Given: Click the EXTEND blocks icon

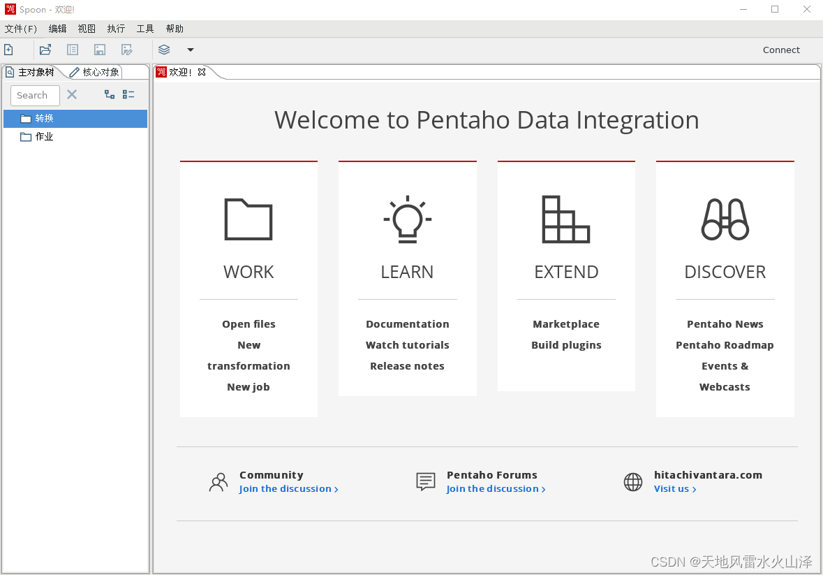Looking at the screenshot, I should (x=566, y=219).
